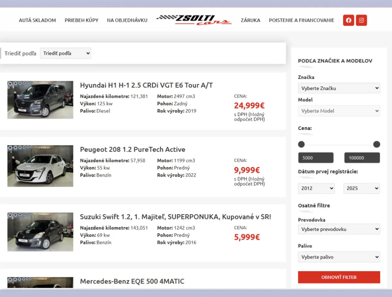The height and width of the screenshot is (297, 392).
Task: Open the 2012 registration year dropdown
Action: click(x=317, y=188)
